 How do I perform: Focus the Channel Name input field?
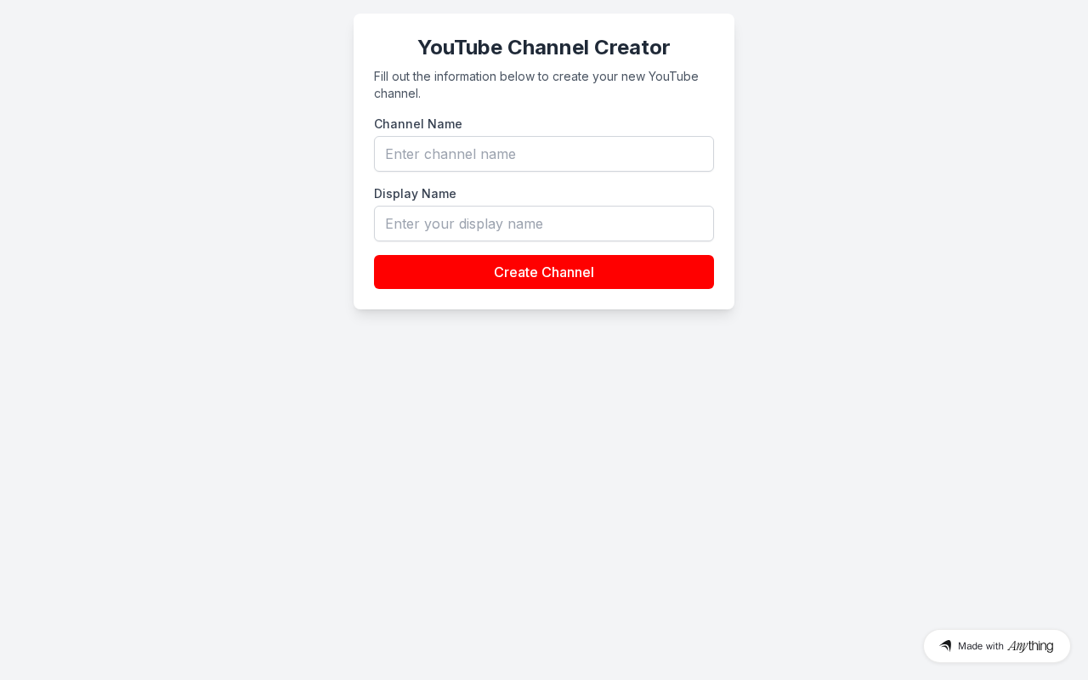[544, 154]
